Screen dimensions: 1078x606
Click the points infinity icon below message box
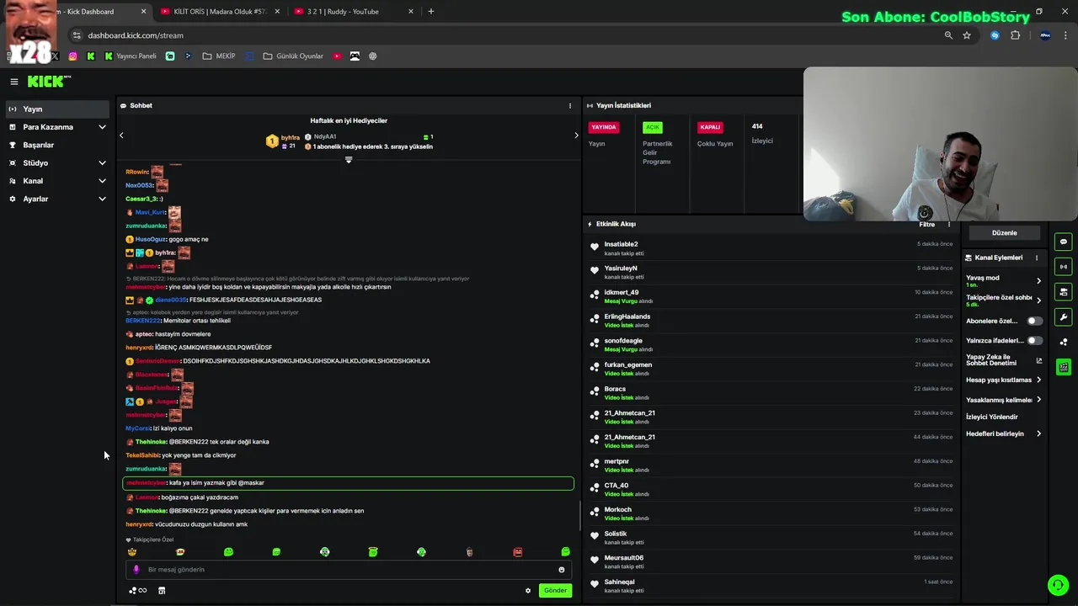click(x=138, y=591)
